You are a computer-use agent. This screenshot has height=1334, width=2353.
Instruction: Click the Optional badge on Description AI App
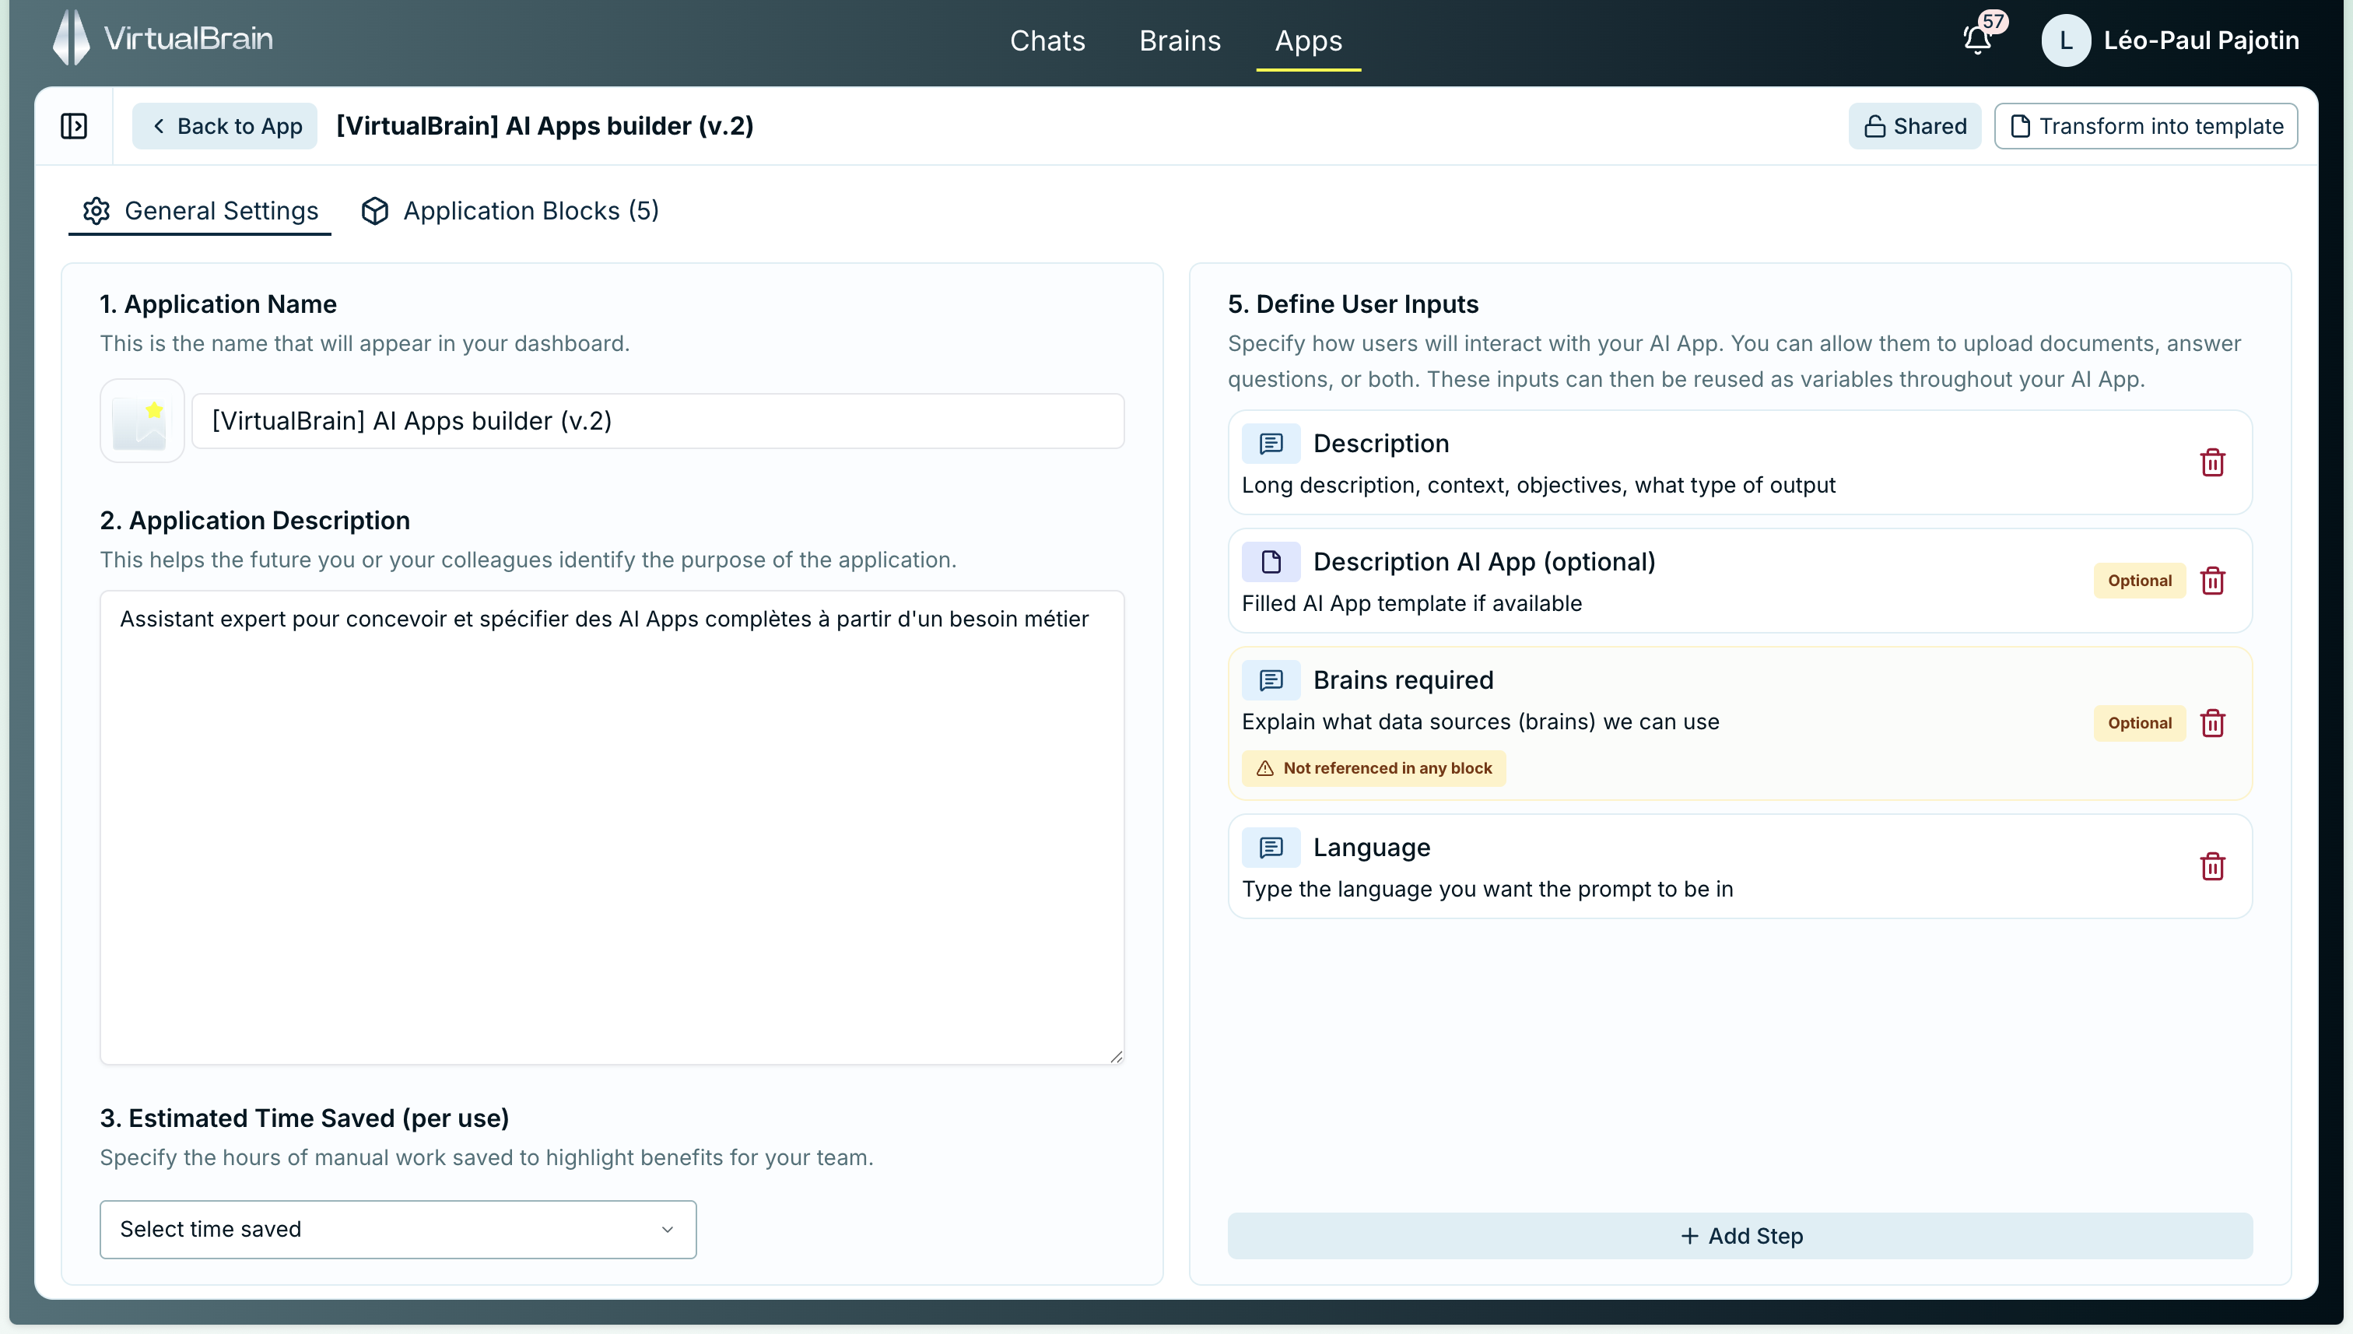pyautogui.click(x=2139, y=581)
